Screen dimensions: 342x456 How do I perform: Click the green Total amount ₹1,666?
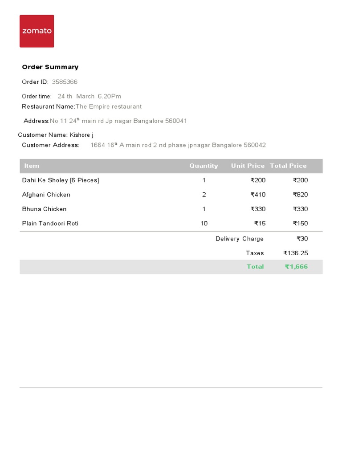click(x=296, y=267)
